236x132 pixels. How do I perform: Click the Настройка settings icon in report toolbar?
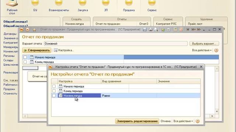point(56,50)
